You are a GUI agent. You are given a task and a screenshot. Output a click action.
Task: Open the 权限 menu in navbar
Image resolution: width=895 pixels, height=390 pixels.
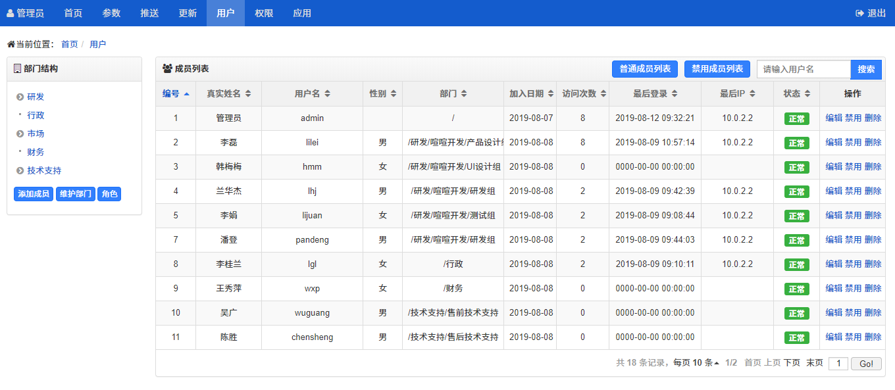pos(264,13)
